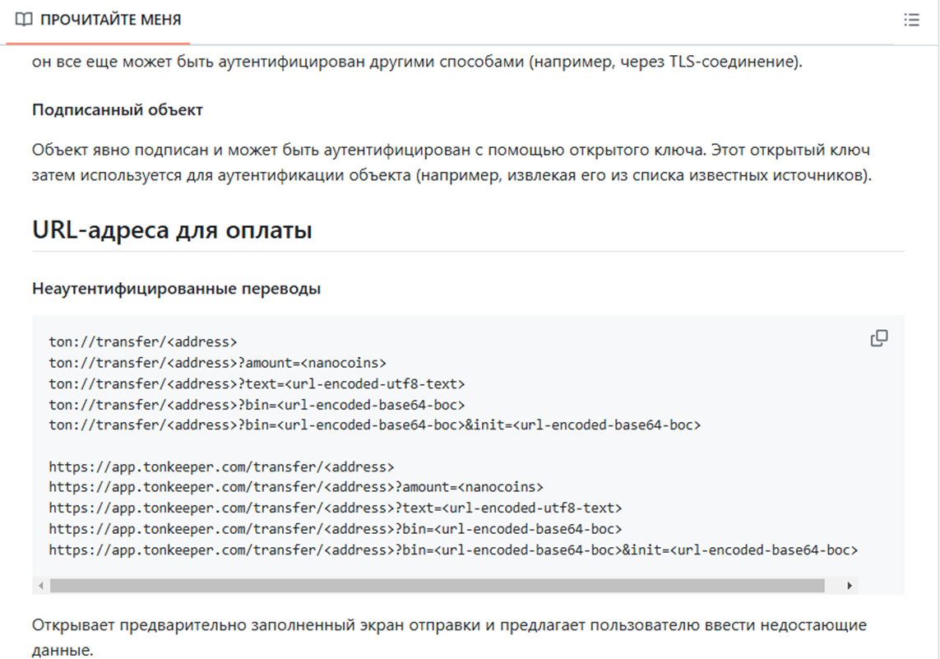
Task: Click the code block's left scroll arrow
Action: click(41, 586)
